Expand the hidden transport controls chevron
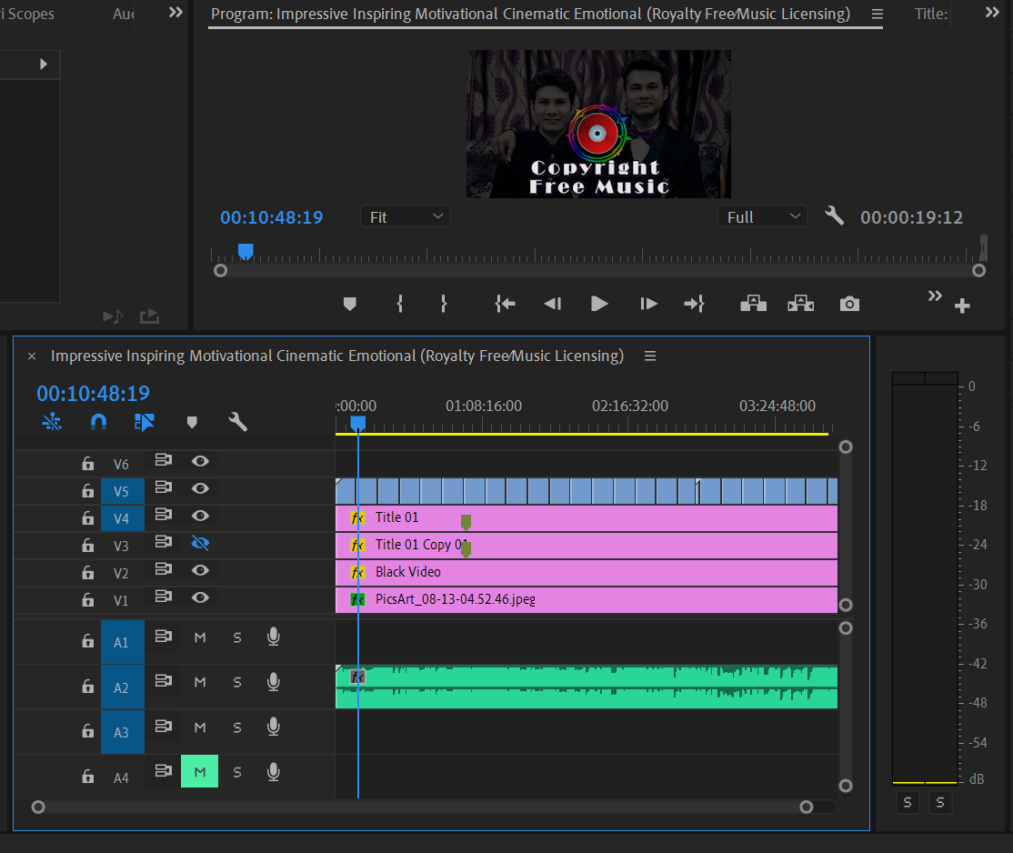This screenshot has width=1013, height=853. tap(935, 296)
